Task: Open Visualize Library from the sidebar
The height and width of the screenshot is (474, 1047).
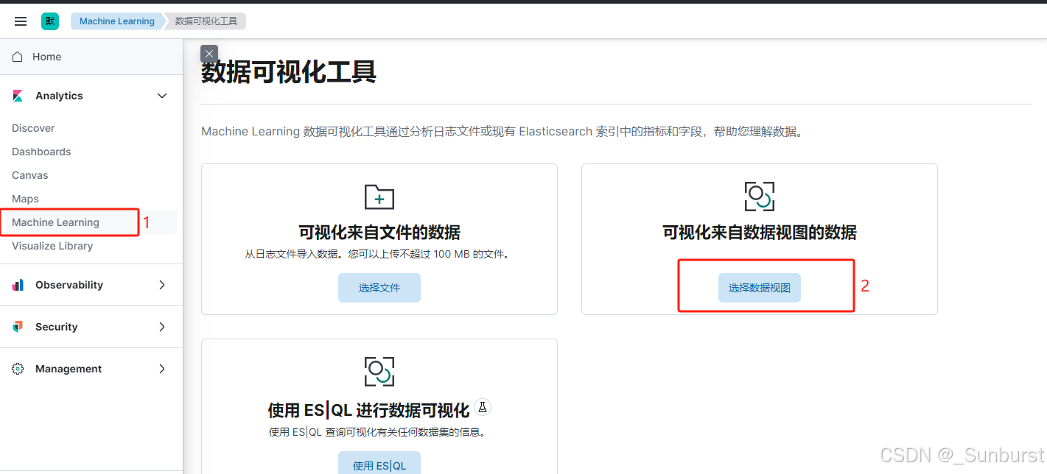Action: pyautogui.click(x=52, y=246)
